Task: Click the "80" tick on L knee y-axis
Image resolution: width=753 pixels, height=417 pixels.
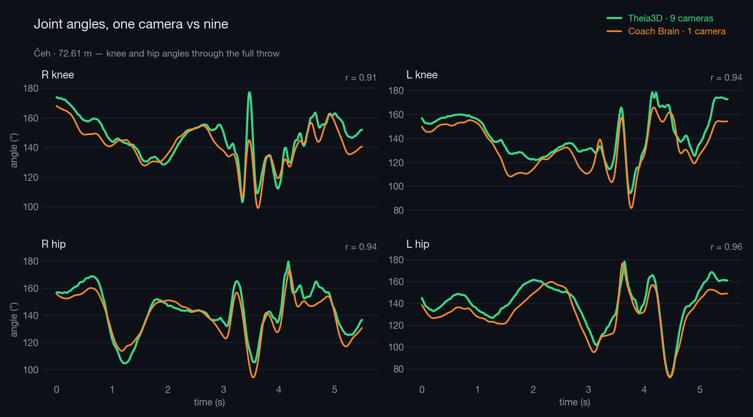Action: (x=398, y=210)
